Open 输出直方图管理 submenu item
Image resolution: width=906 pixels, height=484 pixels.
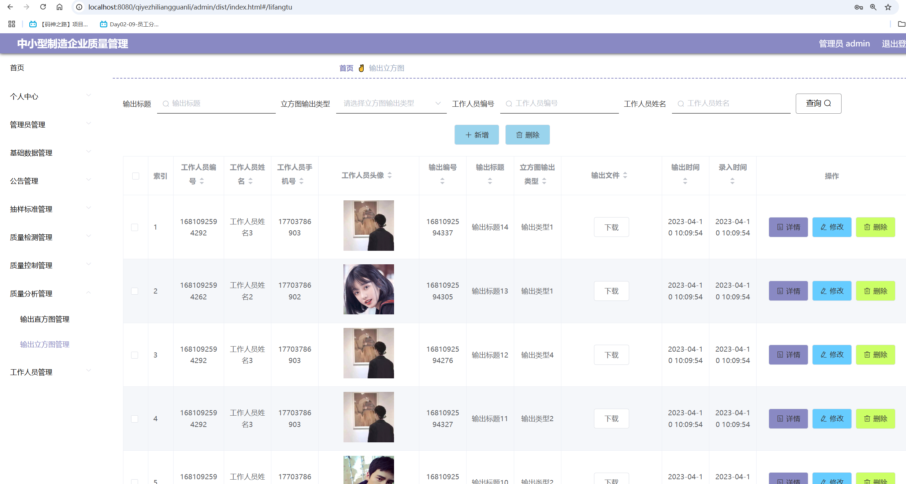click(x=45, y=319)
